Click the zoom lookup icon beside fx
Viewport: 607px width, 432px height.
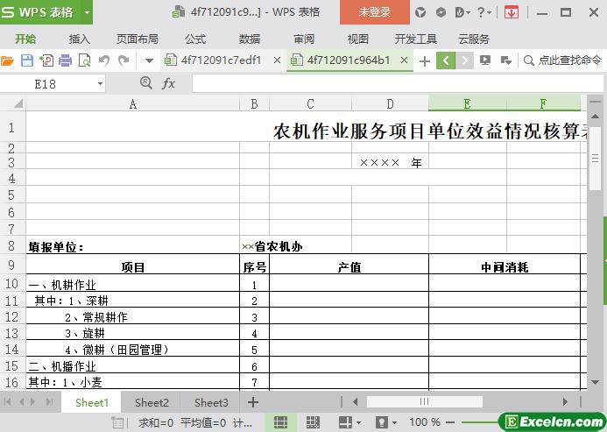[x=146, y=83]
